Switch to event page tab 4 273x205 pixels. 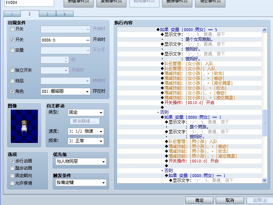65,14
